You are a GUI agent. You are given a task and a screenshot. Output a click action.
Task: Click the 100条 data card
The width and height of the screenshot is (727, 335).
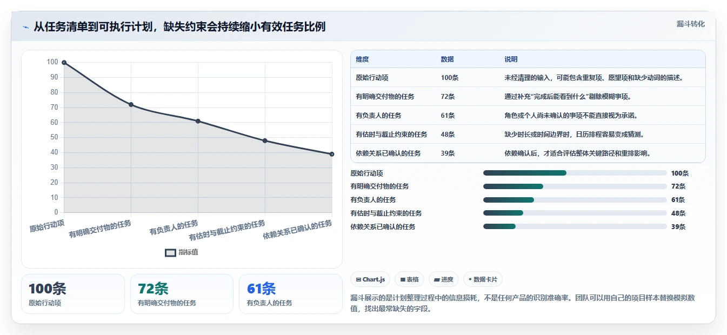[73, 294]
